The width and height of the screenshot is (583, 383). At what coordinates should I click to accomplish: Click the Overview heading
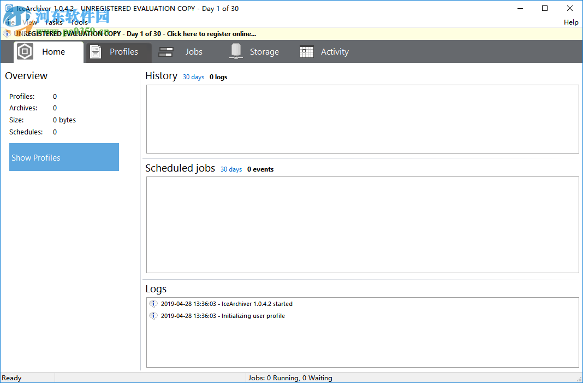[26, 75]
